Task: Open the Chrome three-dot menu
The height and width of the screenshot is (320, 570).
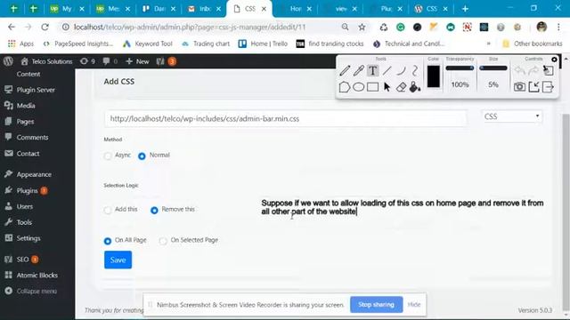Action: coord(558,27)
